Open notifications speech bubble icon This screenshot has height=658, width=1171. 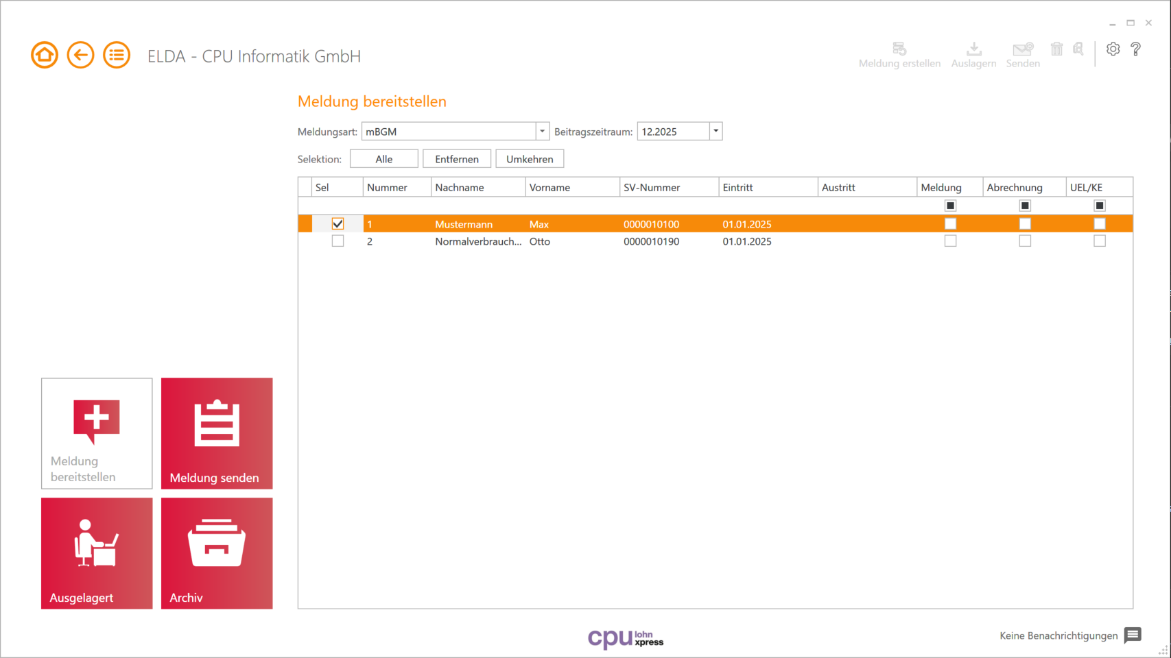point(1133,635)
